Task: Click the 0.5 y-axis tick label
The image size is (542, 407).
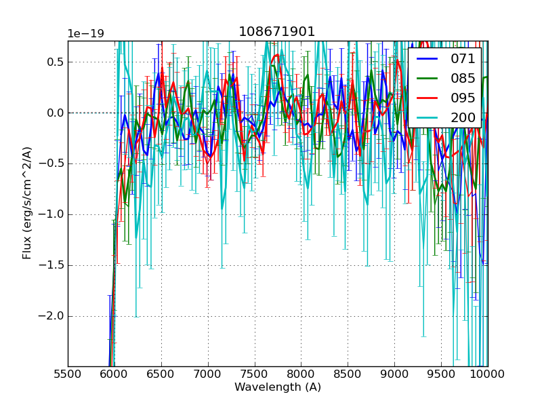Action: (55, 62)
